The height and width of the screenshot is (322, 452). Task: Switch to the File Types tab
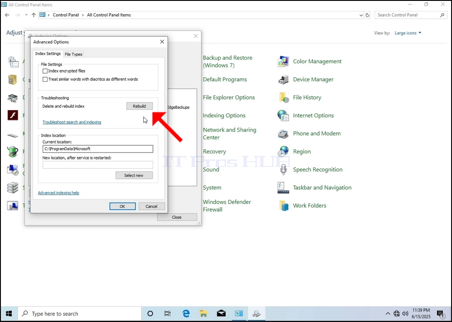(x=73, y=54)
